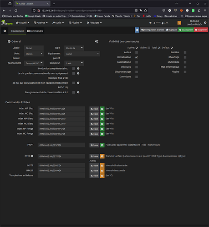Click green select button for Index HP Blanc

click(102, 119)
